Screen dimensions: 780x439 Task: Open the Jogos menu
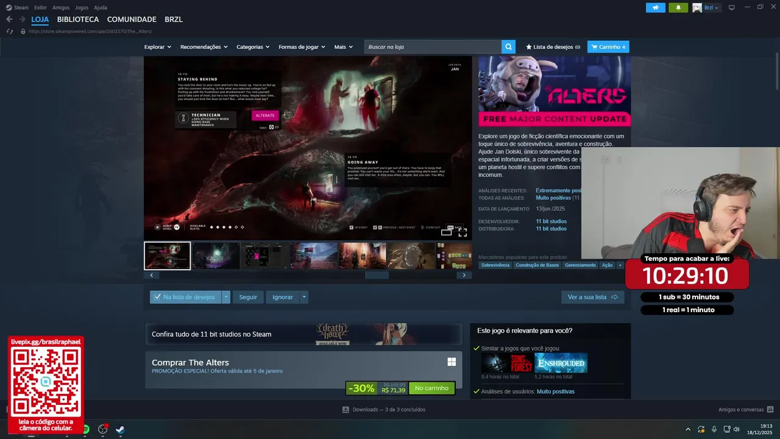click(82, 7)
